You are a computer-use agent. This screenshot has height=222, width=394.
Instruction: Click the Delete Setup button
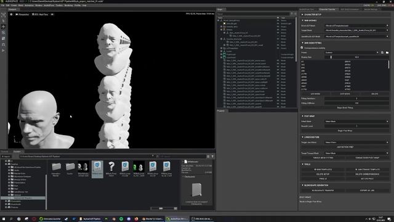tap(323, 174)
